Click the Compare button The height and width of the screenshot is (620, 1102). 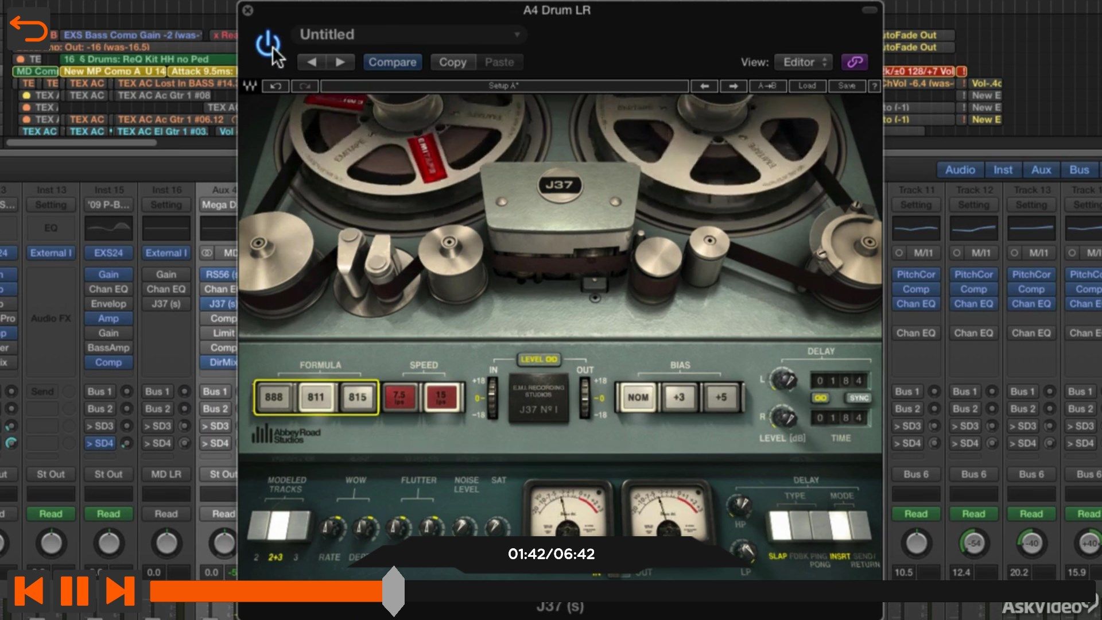[x=392, y=62]
